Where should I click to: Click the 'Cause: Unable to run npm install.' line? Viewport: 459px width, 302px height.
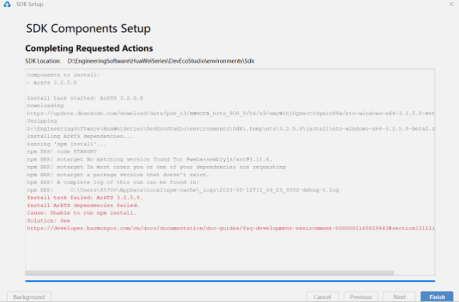click(81, 213)
